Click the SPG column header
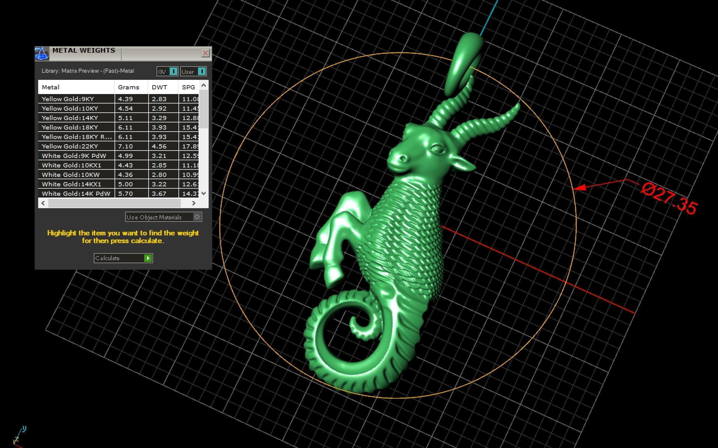Image resolution: width=718 pixels, height=448 pixels. [x=189, y=87]
